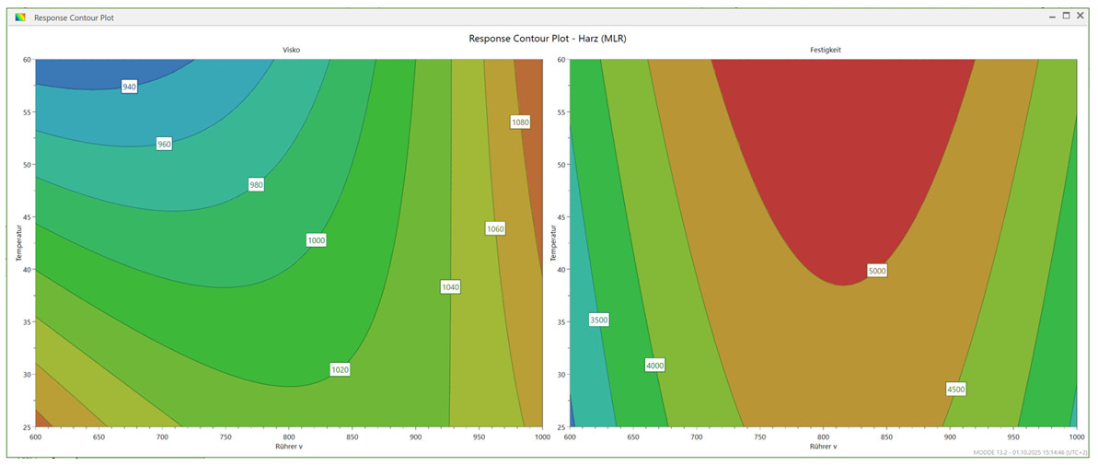Click the 1000 contour label in Visko plot
Screen dimensions: 1098x466
317,240
